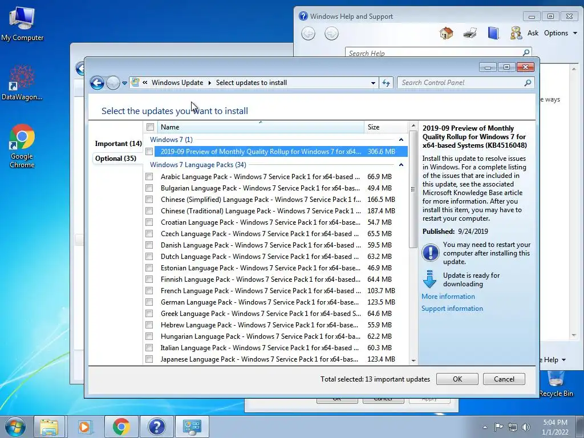Click the Forward arrow in Windows Update window

113,83
